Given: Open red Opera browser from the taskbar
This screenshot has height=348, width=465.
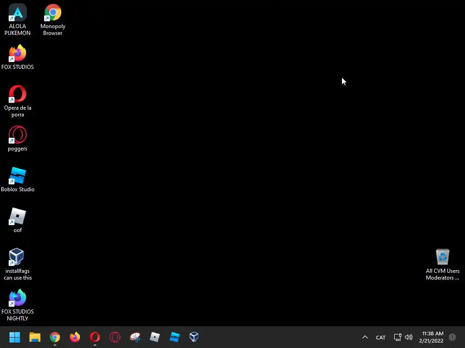Looking at the screenshot, I should tap(95, 337).
